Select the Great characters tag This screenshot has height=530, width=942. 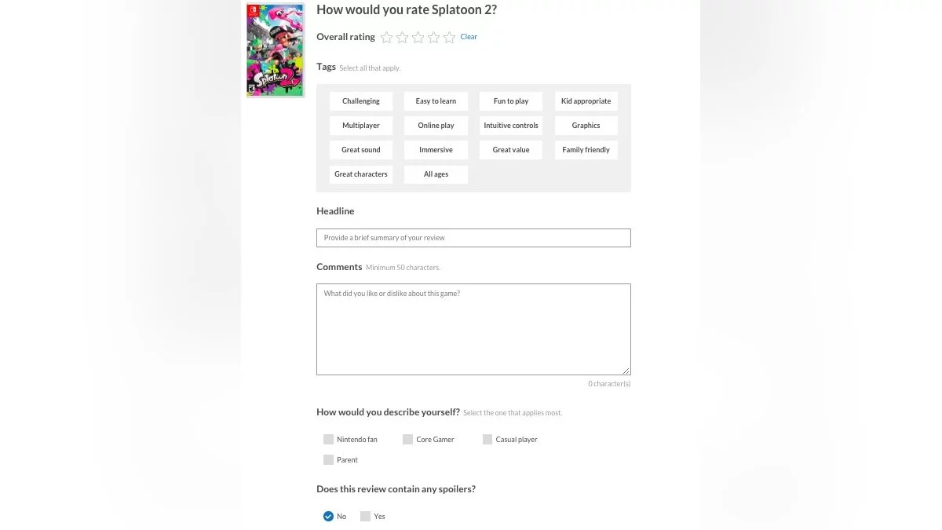pyautogui.click(x=361, y=174)
